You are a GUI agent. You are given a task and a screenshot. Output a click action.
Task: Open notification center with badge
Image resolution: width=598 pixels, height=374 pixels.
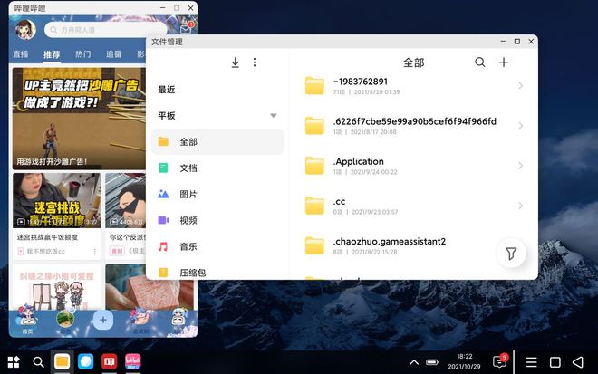(x=500, y=360)
